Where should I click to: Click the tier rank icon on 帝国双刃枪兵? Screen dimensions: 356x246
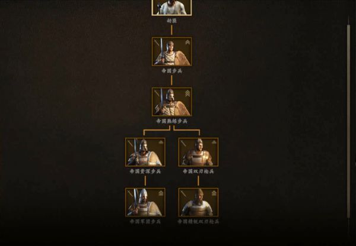point(214,142)
